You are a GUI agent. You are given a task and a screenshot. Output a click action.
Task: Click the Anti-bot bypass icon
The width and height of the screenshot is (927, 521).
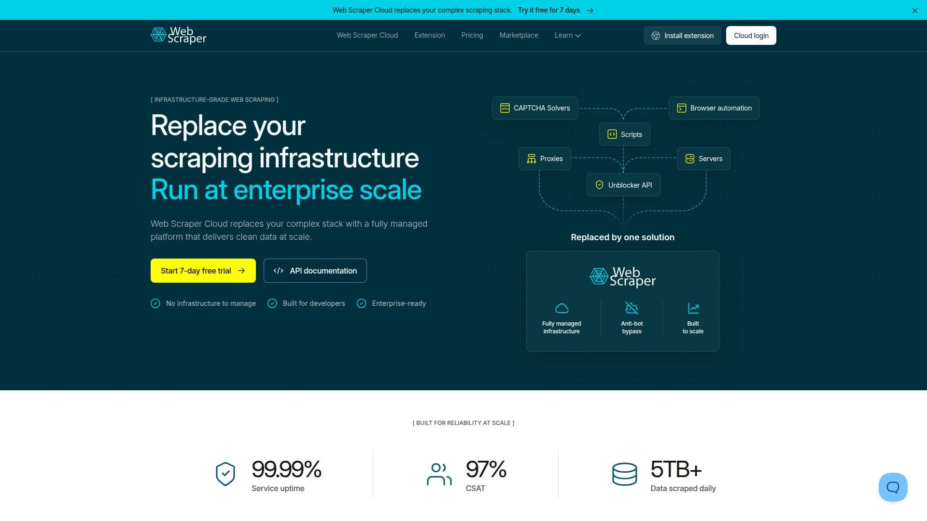pos(632,308)
